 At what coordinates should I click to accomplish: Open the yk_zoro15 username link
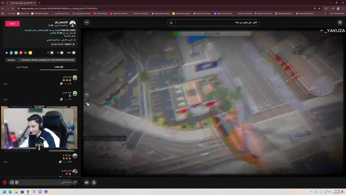coord(61,22)
